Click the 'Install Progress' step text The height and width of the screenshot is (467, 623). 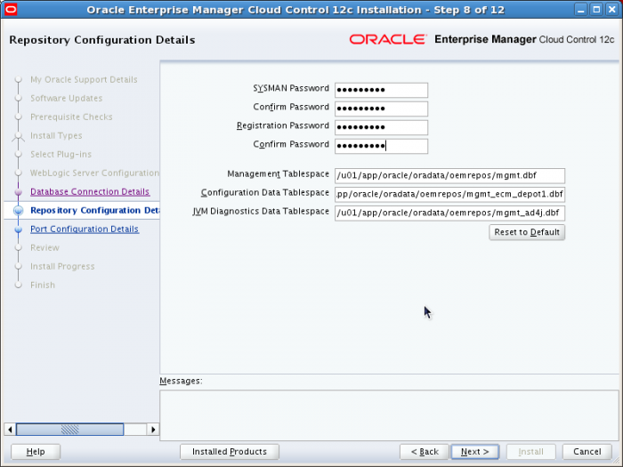[x=62, y=267]
